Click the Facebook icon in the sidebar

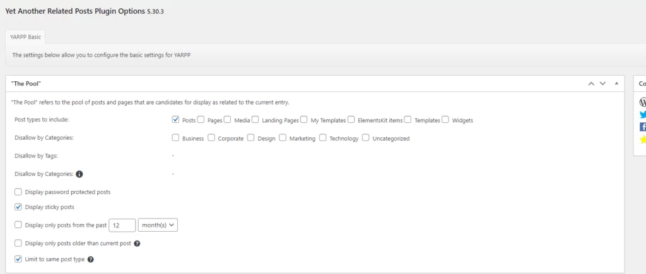point(642,127)
